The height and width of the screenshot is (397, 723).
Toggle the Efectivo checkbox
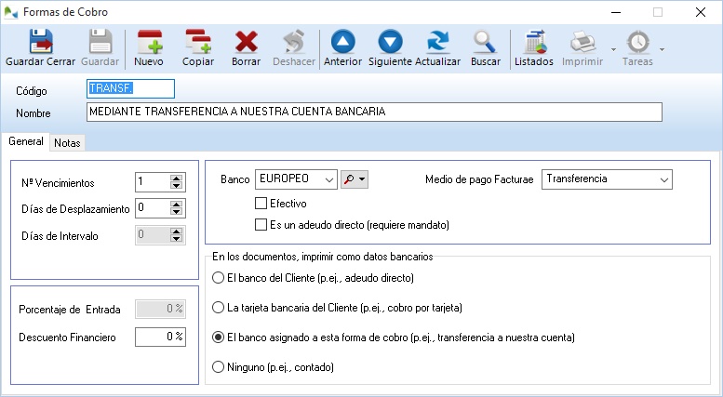coord(261,203)
